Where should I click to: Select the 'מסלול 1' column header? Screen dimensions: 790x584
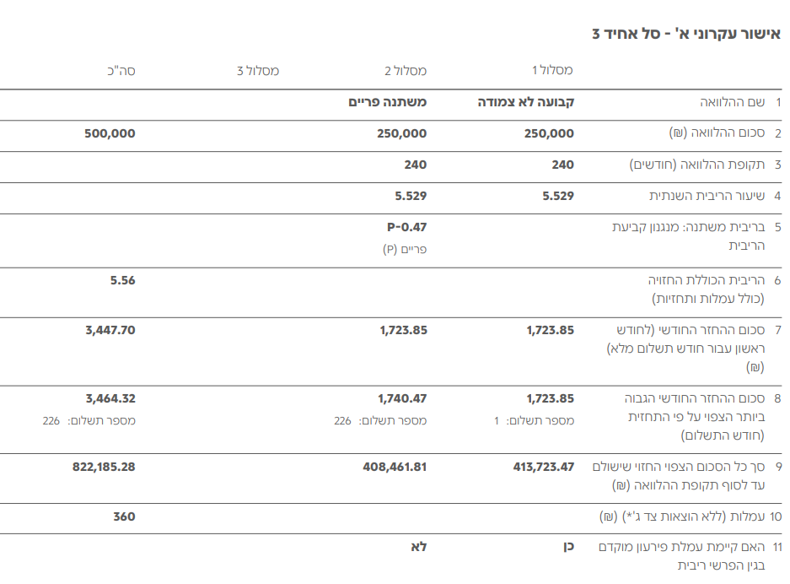[x=552, y=71]
